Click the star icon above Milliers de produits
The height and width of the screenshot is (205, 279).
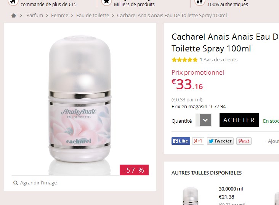click(106, 2)
